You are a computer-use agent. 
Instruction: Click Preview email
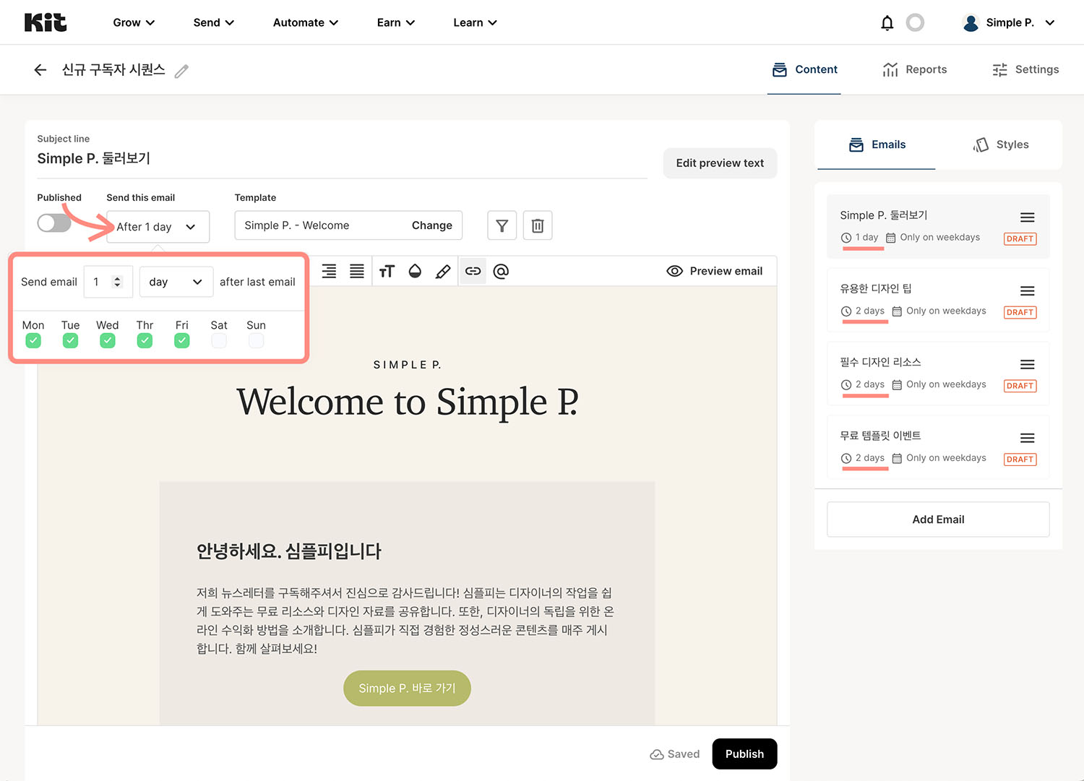714,271
